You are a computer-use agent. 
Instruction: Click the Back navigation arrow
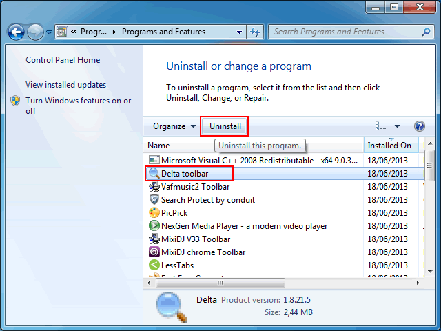click(16, 32)
